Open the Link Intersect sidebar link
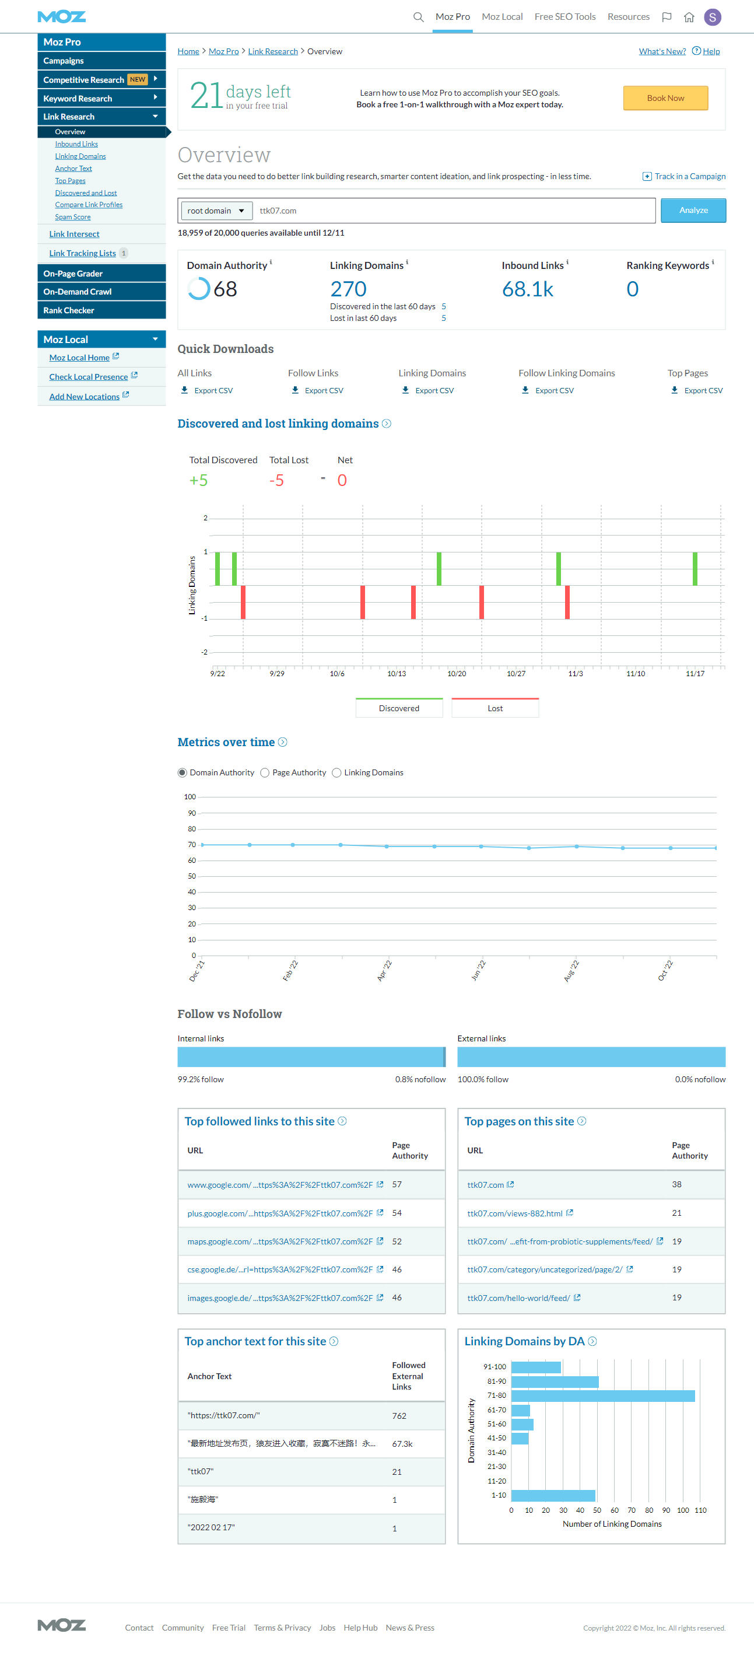This screenshot has height=1658, width=754. pyautogui.click(x=75, y=233)
